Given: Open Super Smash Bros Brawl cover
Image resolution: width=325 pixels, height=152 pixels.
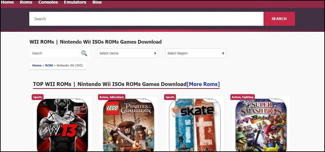Looking at the screenshot, I should [x=261, y=125].
